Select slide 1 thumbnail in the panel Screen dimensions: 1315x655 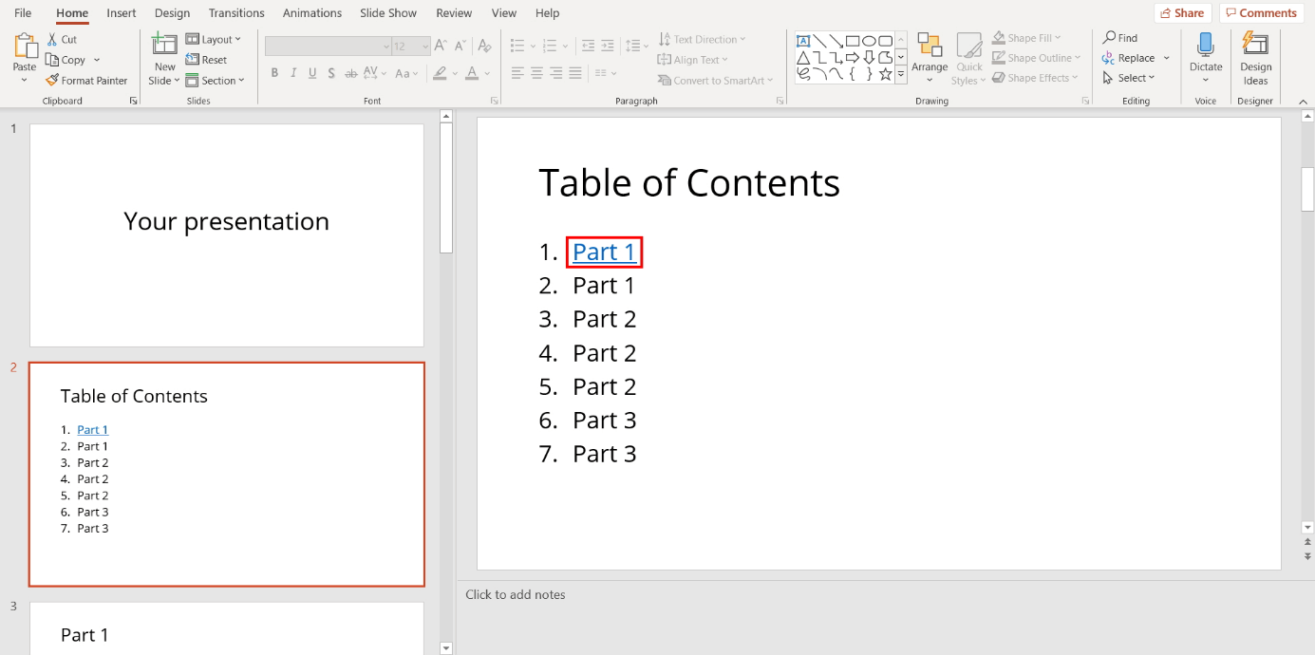tap(226, 234)
